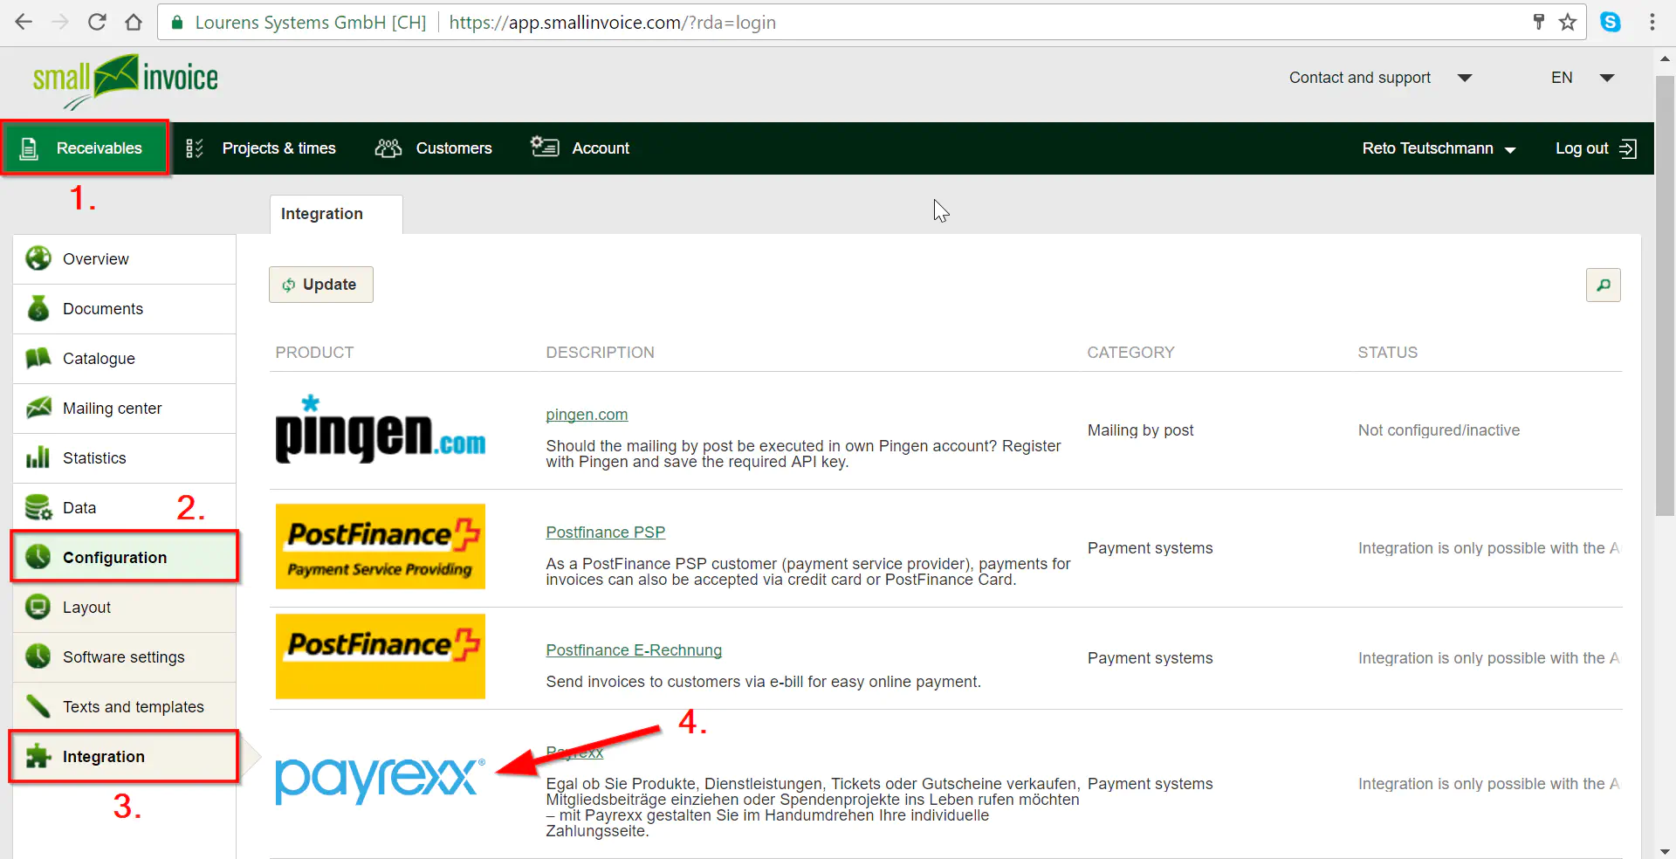The width and height of the screenshot is (1676, 859).
Task: Click the Log out icon
Action: pyautogui.click(x=1628, y=148)
